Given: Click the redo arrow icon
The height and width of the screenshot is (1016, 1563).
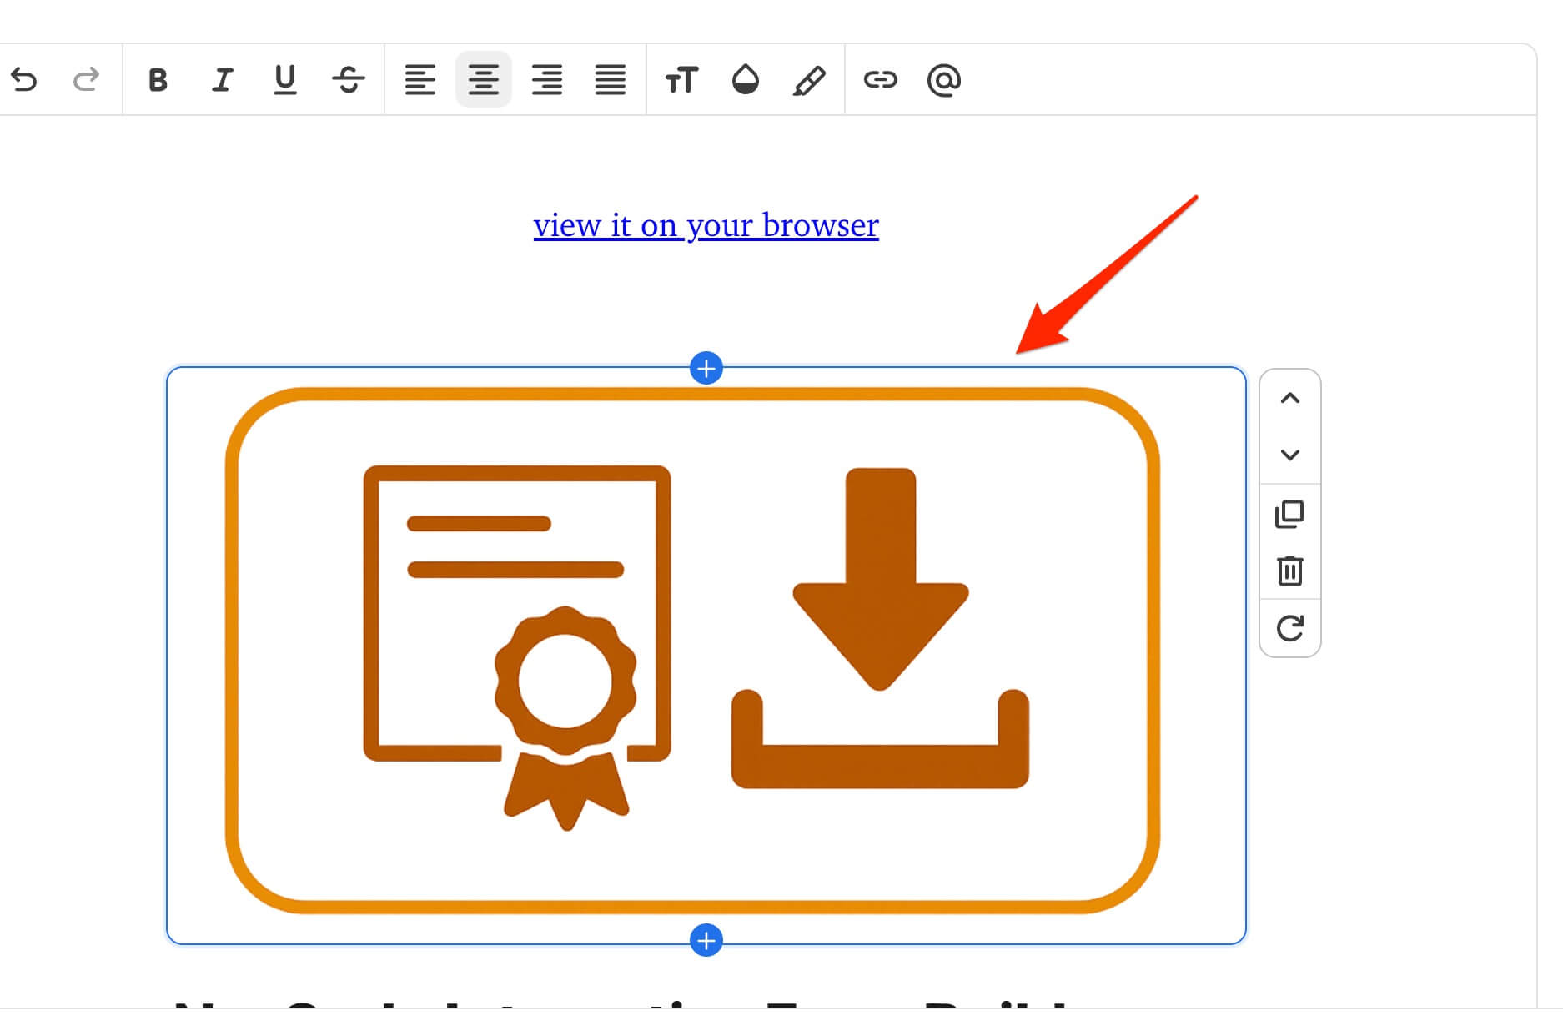Looking at the screenshot, I should pyautogui.click(x=86, y=80).
